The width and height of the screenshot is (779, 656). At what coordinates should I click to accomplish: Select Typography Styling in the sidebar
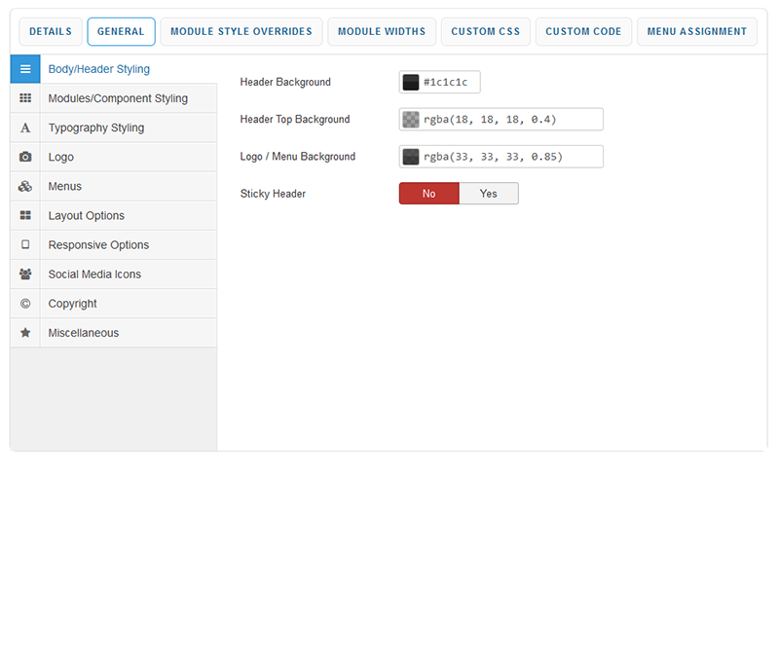coord(96,128)
